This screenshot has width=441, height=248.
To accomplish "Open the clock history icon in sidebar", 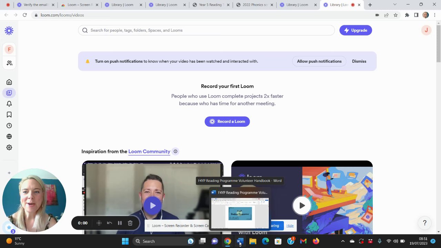I will click(9, 126).
